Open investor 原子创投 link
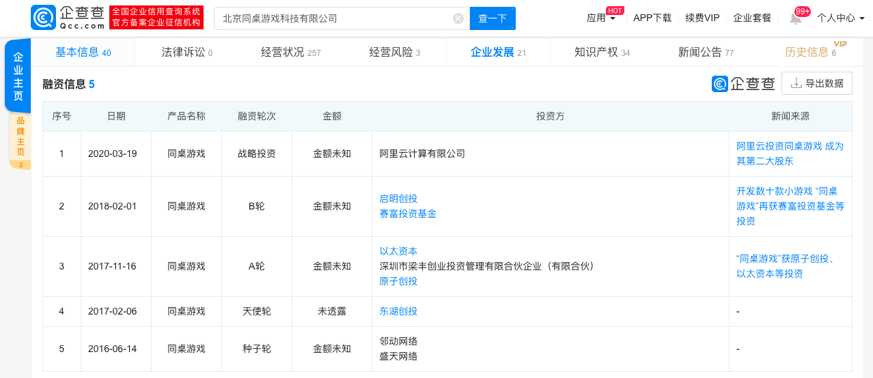873x378 pixels. pyautogui.click(x=398, y=281)
